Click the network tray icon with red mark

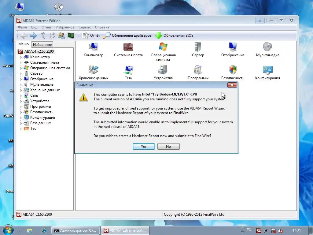tap(273, 231)
